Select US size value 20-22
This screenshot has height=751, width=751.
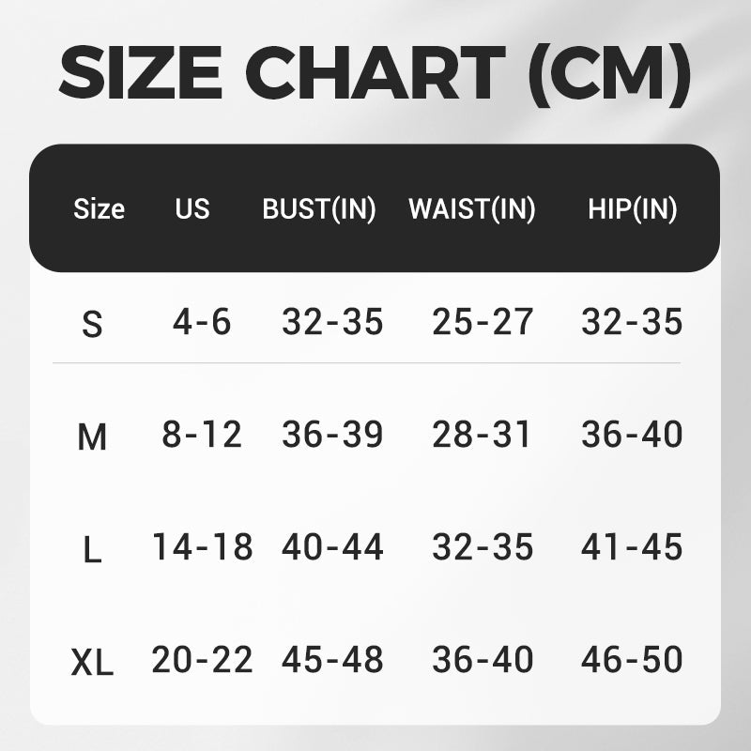coord(202,660)
